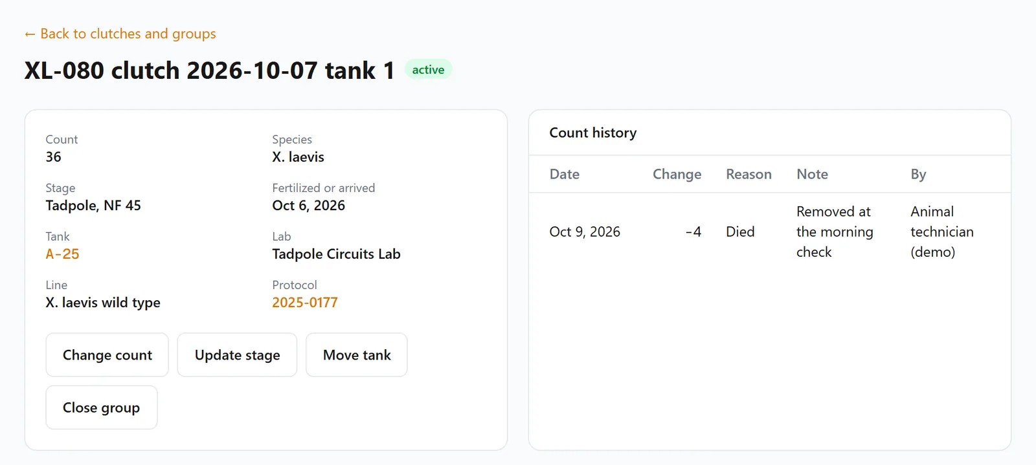This screenshot has height=465, width=1036.
Task: Click the Change column header
Action: click(x=677, y=174)
